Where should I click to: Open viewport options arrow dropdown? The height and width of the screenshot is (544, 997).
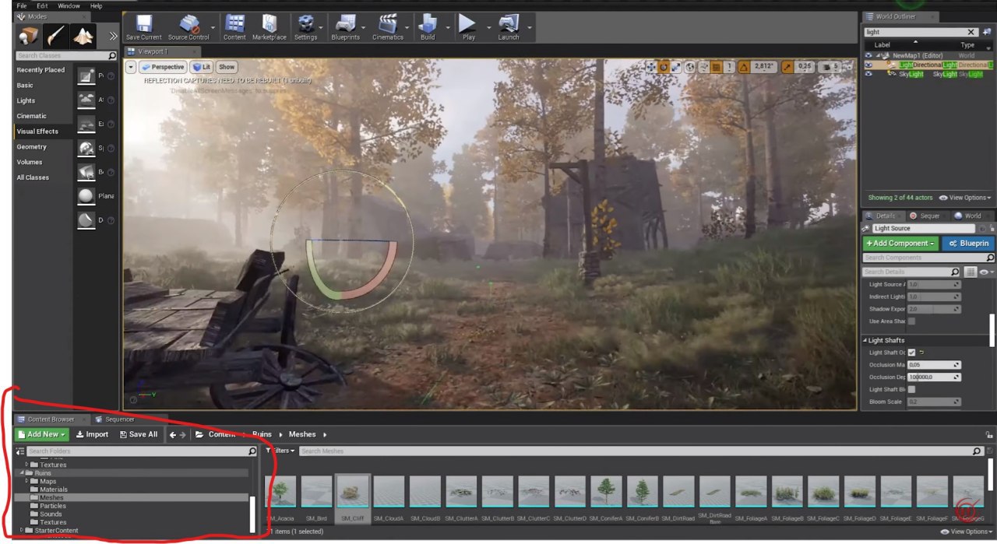(131, 67)
